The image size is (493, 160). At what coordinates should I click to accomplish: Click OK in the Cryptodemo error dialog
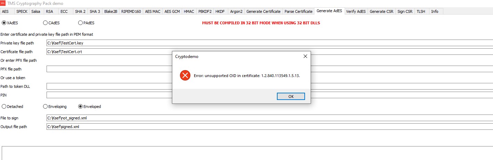(x=291, y=96)
